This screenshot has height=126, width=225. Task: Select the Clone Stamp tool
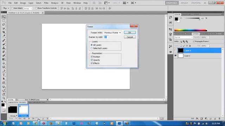click(4, 48)
